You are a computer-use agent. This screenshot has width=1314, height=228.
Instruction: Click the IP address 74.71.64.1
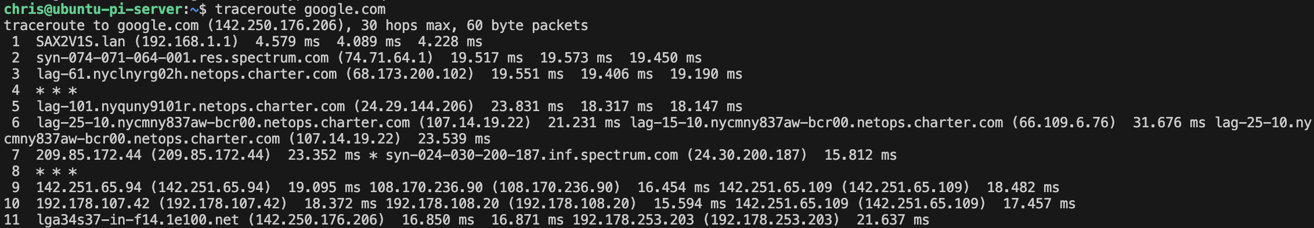pos(385,58)
